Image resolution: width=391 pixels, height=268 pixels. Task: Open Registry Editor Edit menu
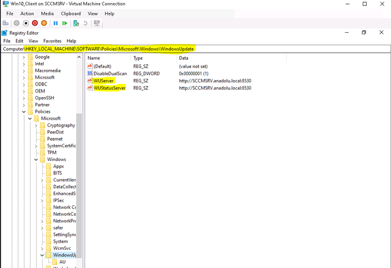[20, 41]
